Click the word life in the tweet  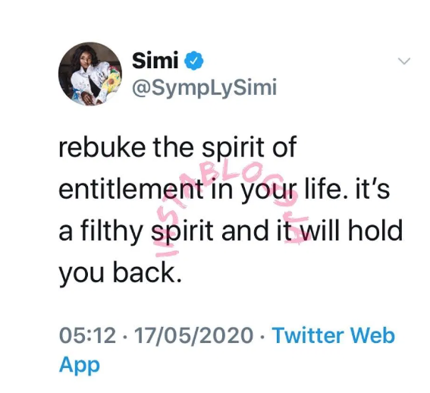pyautogui.click(x=327, y=189)
